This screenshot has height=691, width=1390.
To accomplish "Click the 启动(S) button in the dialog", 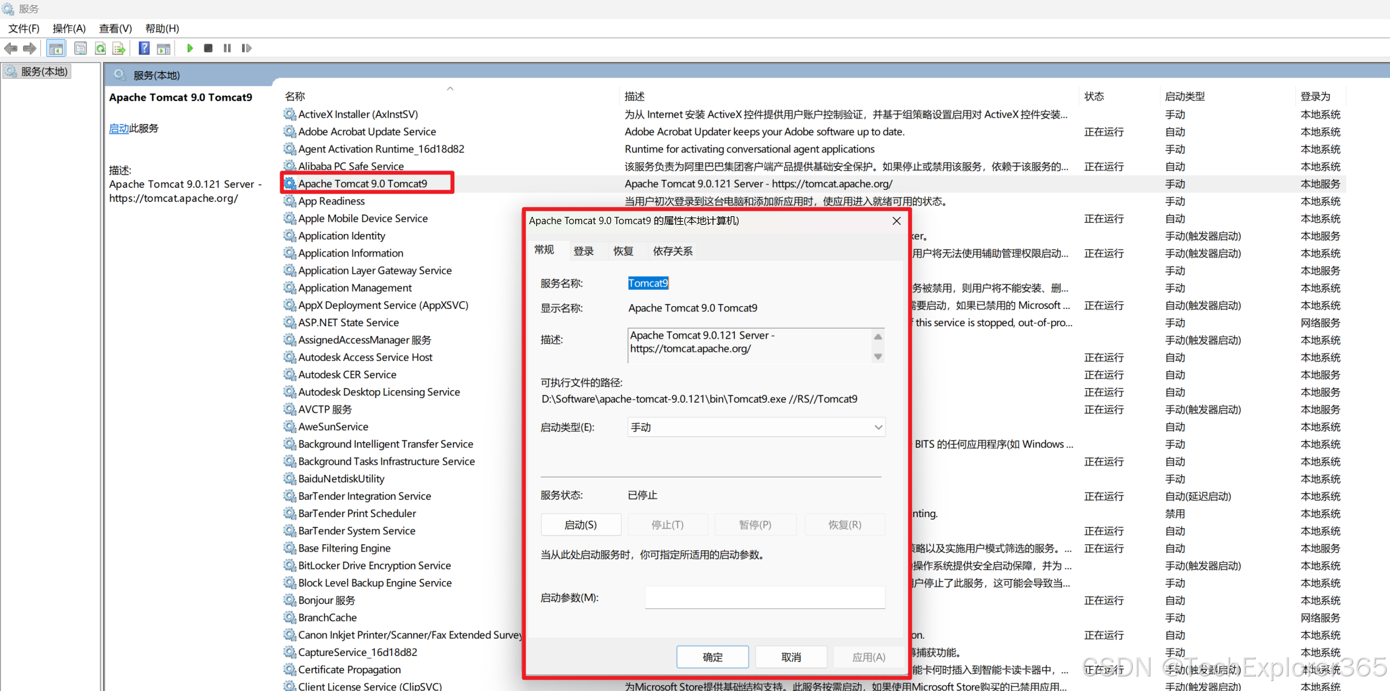I will click(x=581, y=525).
